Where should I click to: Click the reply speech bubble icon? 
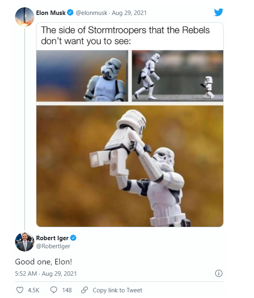click(53, 290)
